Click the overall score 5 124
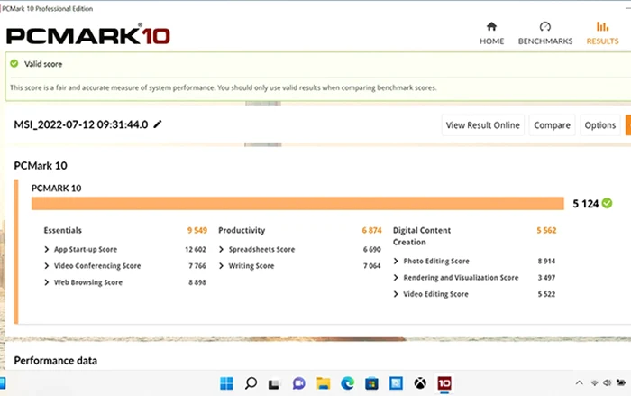Image resolution: width=631 pixels, height=396 pixels. click(586, 204)
